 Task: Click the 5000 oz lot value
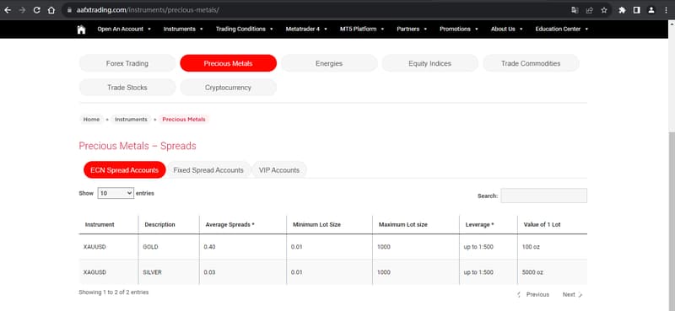pyautogui.click(x=532, y=272)
